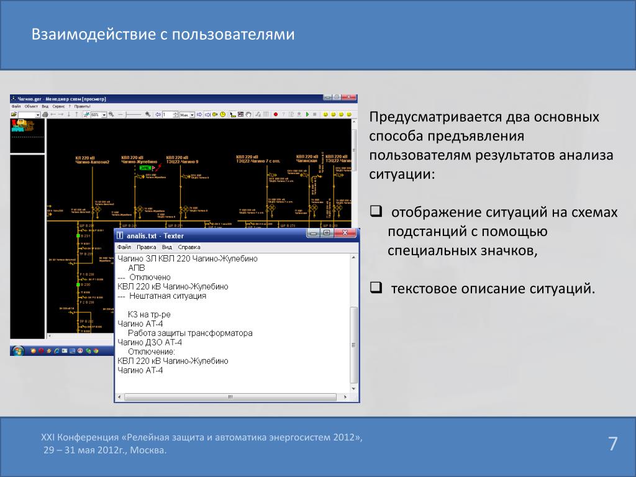Click blue right arrow after Мин. dropdown

(x=199, y=115)
